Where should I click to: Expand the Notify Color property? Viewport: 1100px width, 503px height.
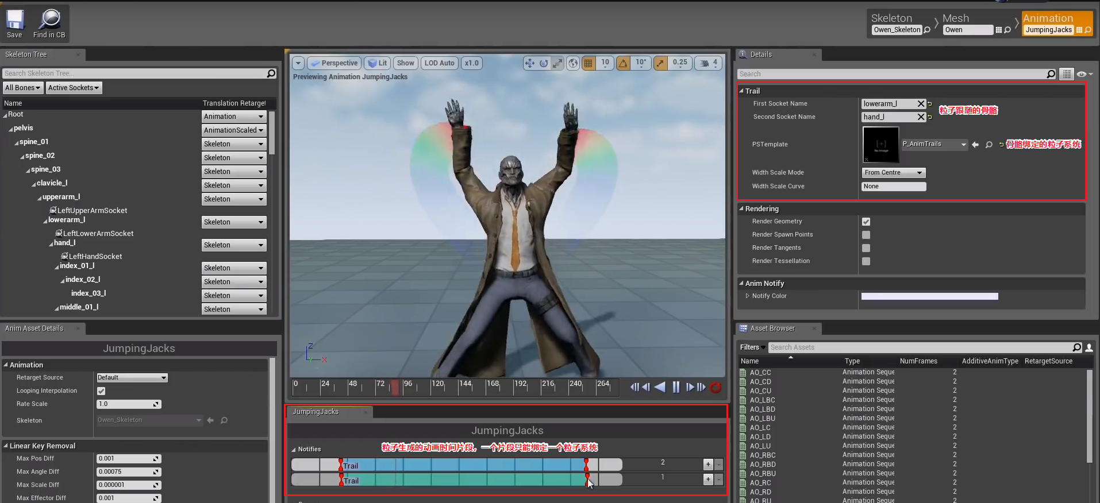(747, 296)
